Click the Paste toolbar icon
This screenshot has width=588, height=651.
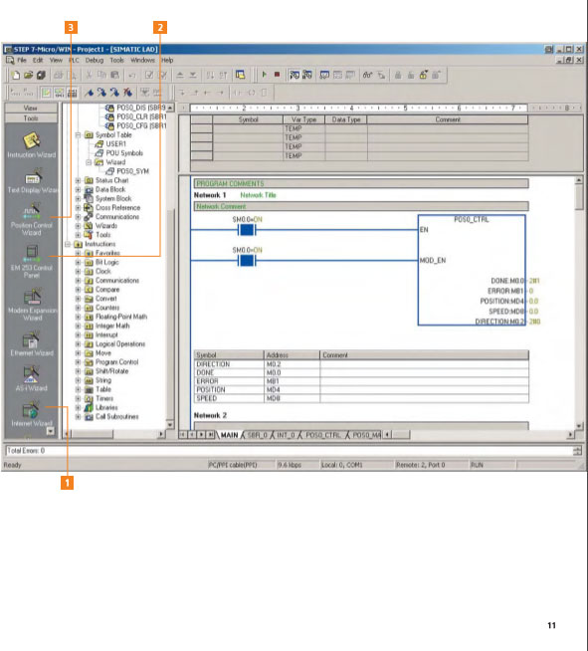tap(114, 75)
